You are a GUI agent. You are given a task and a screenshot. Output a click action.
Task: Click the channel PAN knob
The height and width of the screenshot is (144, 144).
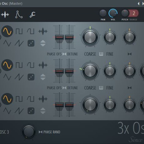coord(103,13)
